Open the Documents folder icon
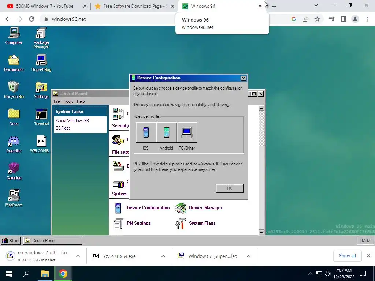The height and width of the screenshot is (281, 375). (x=14, y=63)
